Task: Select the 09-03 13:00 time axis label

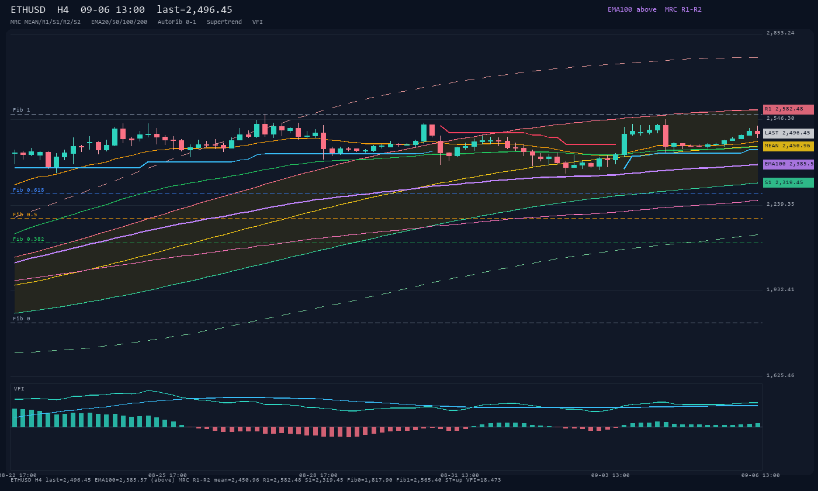Action: tap(611, 475)
